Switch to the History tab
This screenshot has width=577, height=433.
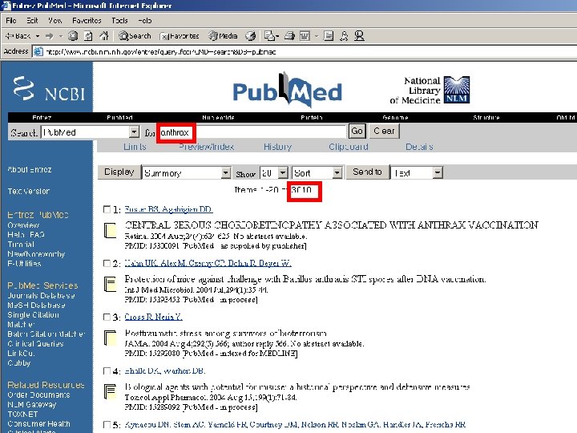(277, 147)
